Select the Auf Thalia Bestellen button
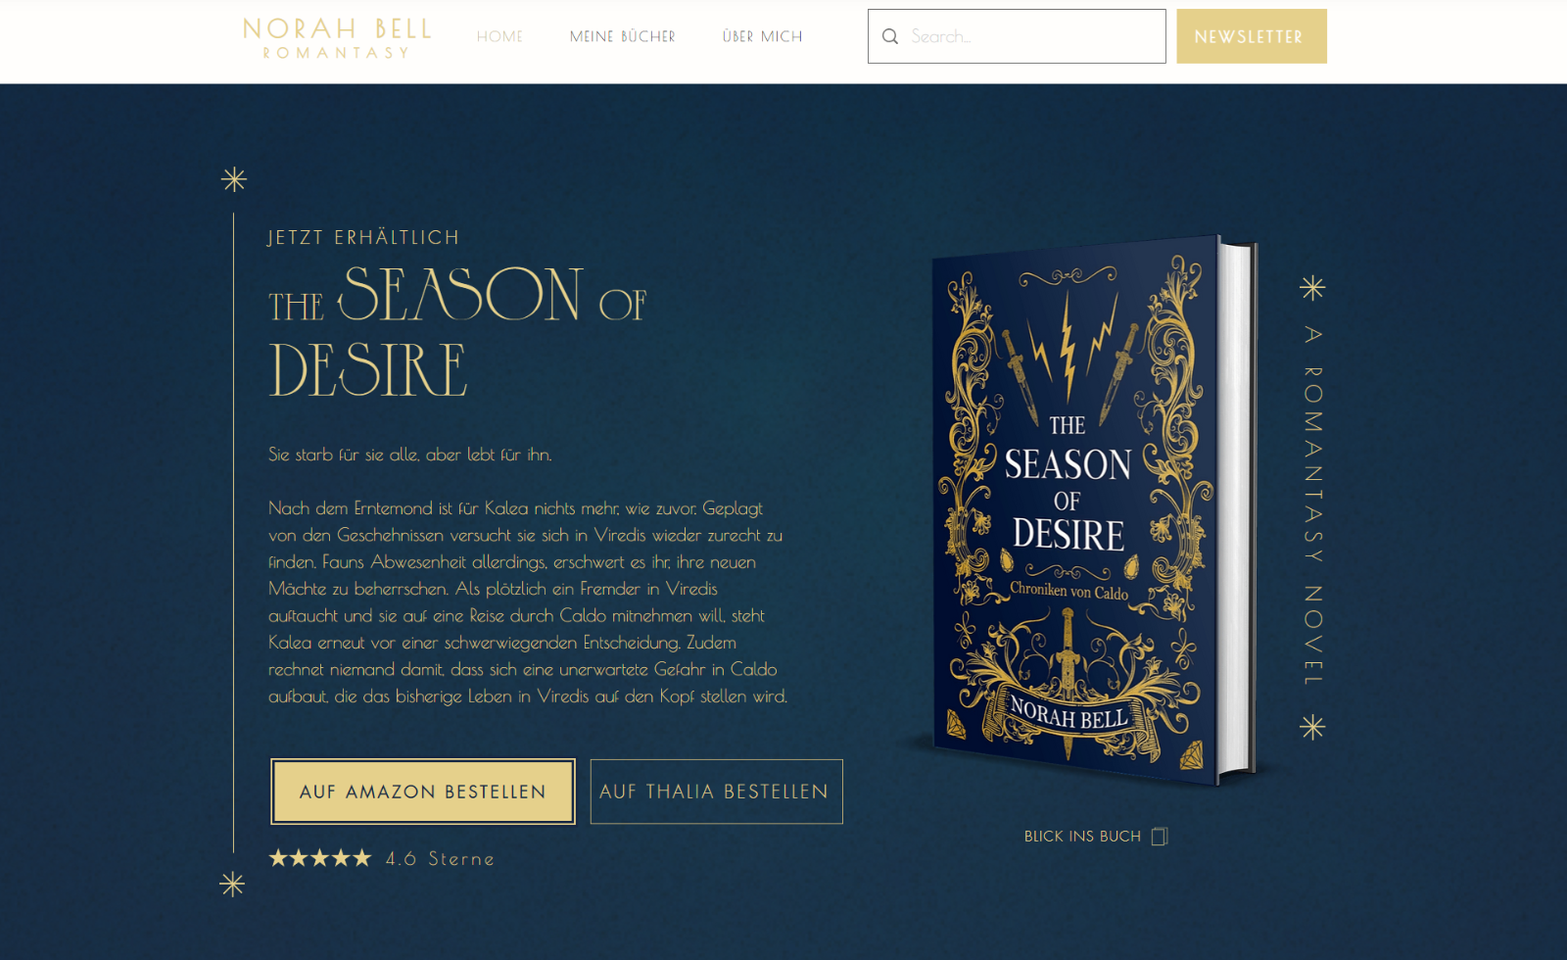The image size is (1567, 960). click(716, 792)
